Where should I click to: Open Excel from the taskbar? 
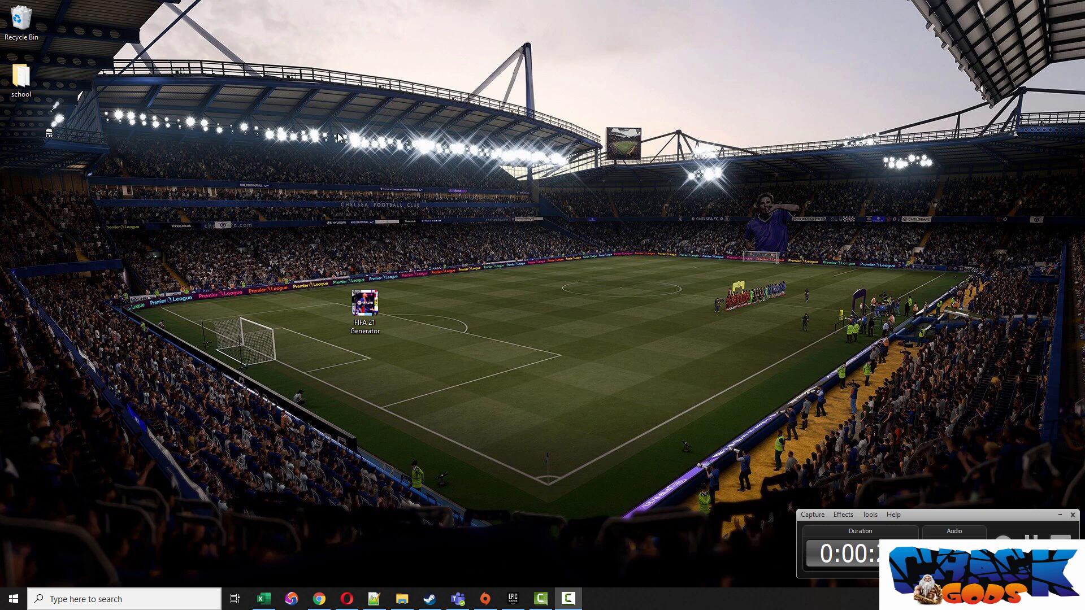(263, 599)
